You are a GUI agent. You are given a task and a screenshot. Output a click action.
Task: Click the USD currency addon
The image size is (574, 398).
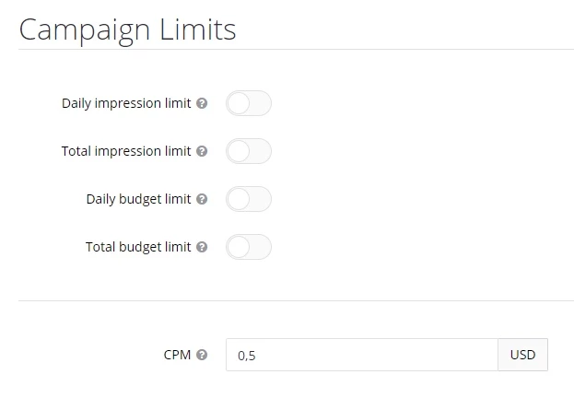coord(522,355)
